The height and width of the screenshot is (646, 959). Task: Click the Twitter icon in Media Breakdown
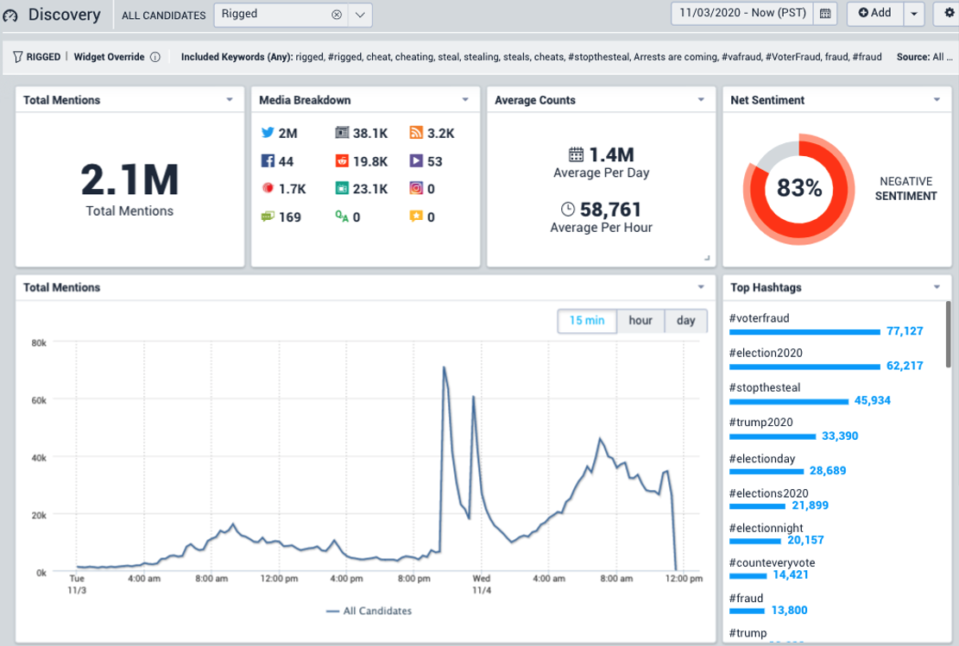268,133
